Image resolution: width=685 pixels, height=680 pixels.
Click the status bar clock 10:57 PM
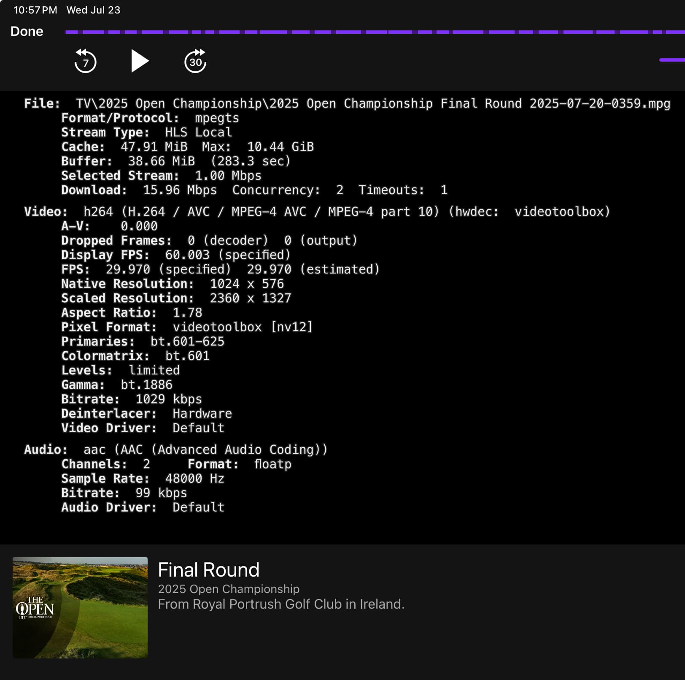[35, 10]
